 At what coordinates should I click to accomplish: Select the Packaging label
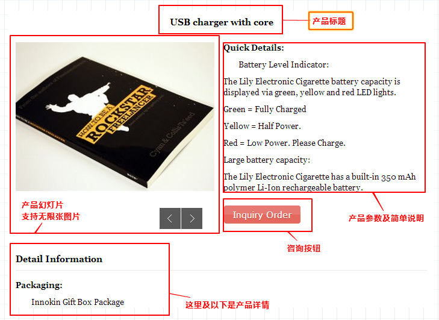pos(39,285)
